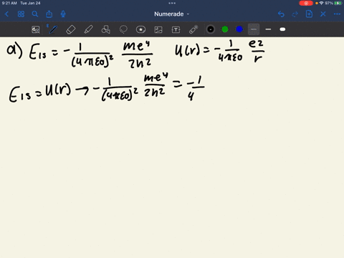Image resolution: width=344 pixels, height=258 pixels.
Task: Select the Text box tool
Action: point(176,29)
